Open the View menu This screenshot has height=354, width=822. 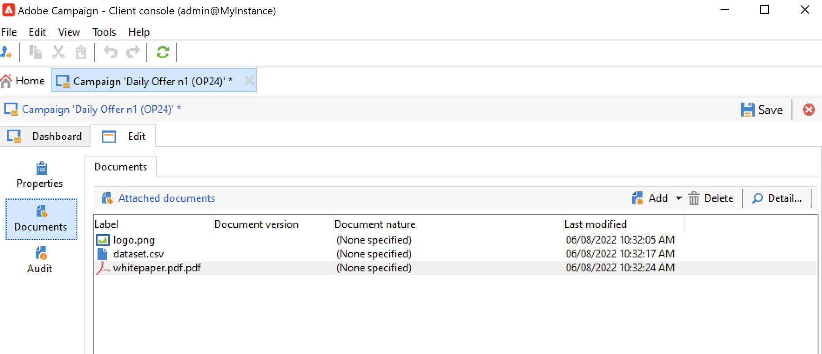[69, 32]
